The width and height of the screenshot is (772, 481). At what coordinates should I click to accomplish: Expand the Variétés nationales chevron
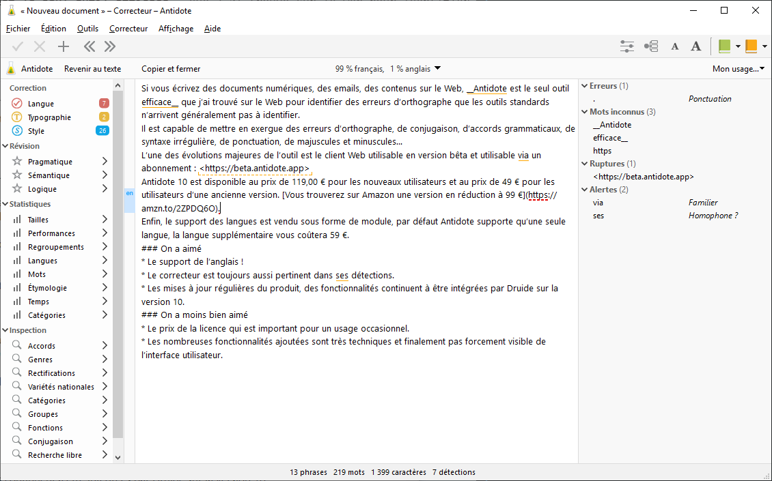105,387
